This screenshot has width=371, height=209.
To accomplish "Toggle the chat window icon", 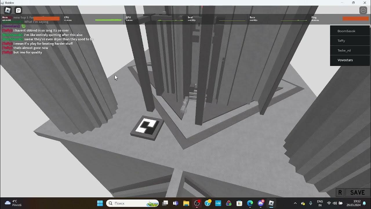I will click(18, 10).
